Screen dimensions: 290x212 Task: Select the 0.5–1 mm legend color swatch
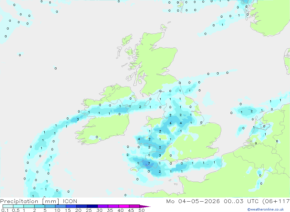pyautogui.click(x=18, y=206)
